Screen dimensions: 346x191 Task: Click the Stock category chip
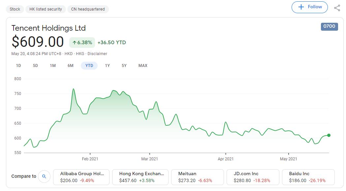click(x=15, y=9)
